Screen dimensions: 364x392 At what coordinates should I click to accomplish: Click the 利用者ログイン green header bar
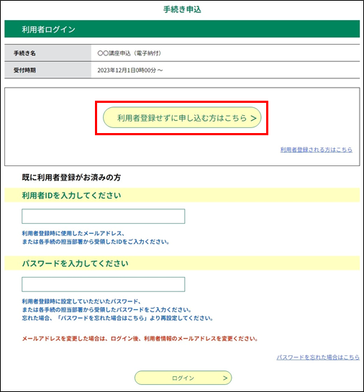click(182, 29)
